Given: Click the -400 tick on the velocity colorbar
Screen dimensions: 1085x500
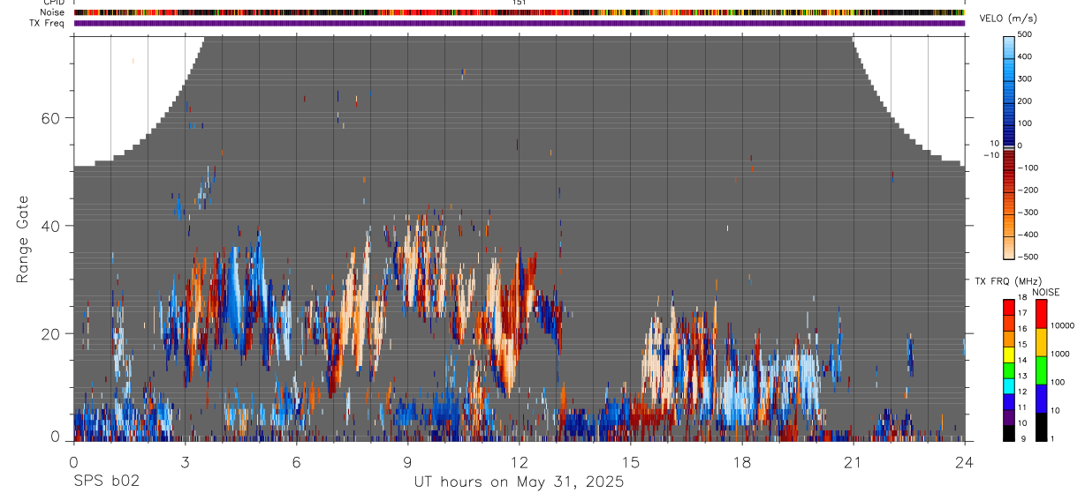Looking at the screenshot, I should pos(1029,235).
